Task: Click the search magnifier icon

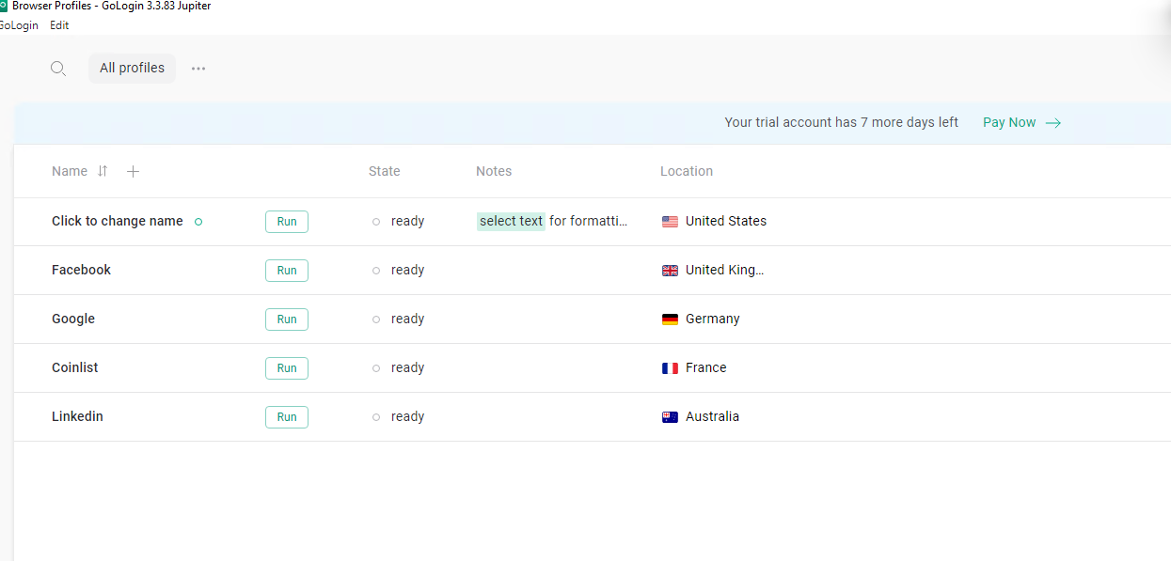Action: coord(58,69)
